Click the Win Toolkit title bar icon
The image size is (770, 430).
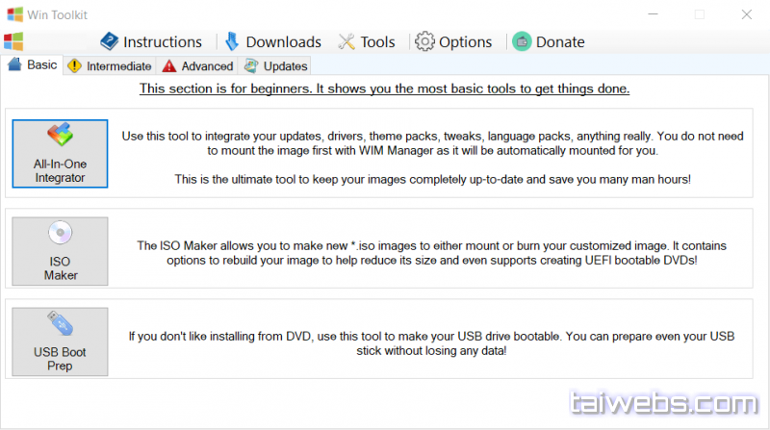point(15,14)
